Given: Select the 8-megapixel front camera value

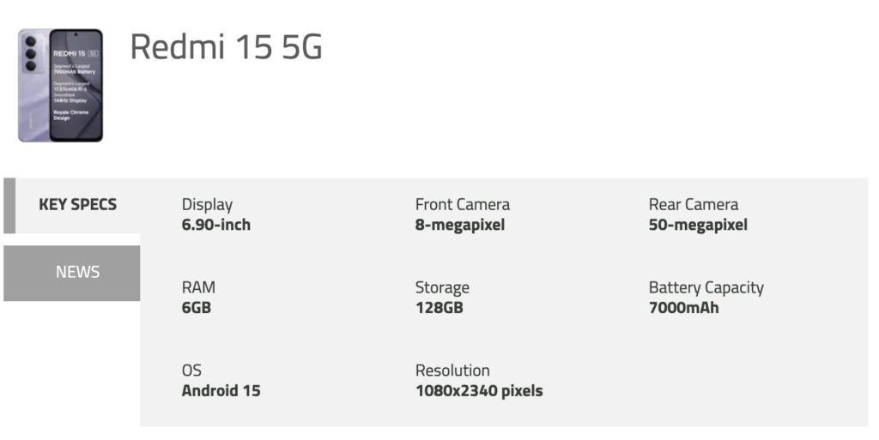Looking at the screenshot, I should pos(460,225).
